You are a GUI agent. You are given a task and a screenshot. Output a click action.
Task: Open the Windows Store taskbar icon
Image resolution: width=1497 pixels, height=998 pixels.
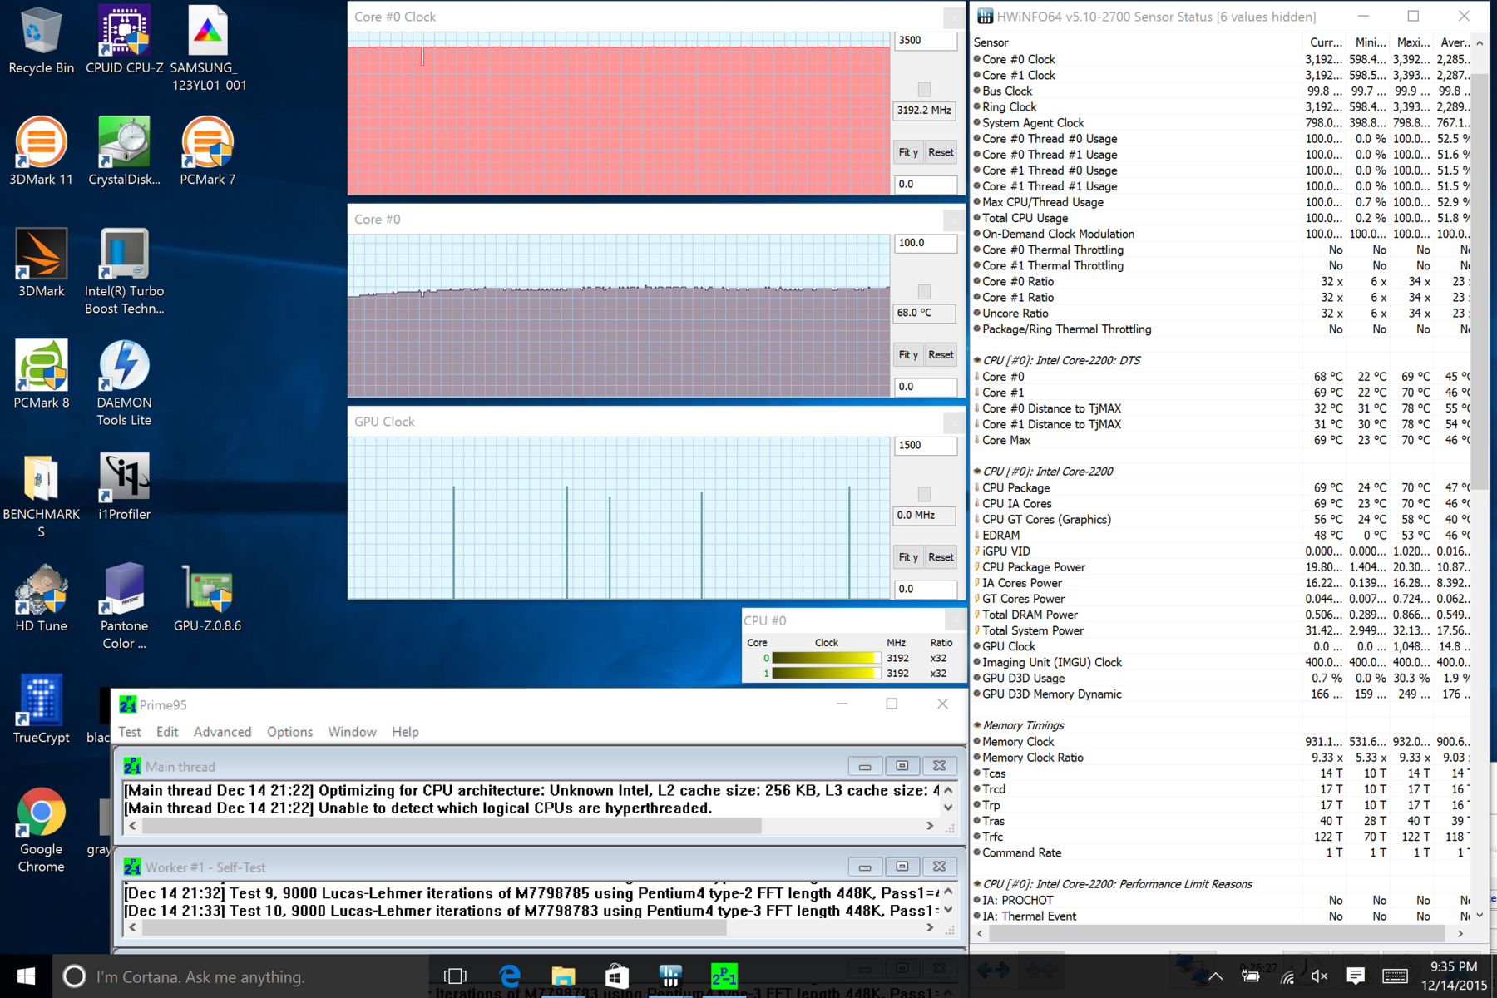(x=616, y=976)
